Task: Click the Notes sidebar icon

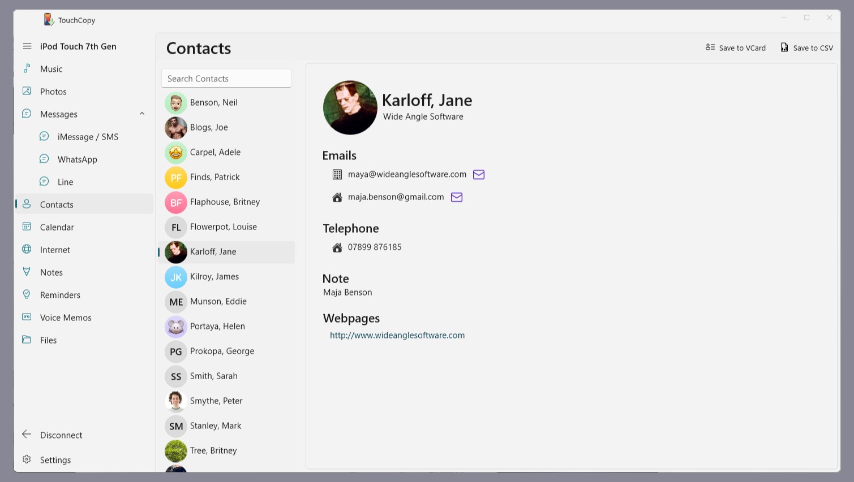Action: click(27, 272)
